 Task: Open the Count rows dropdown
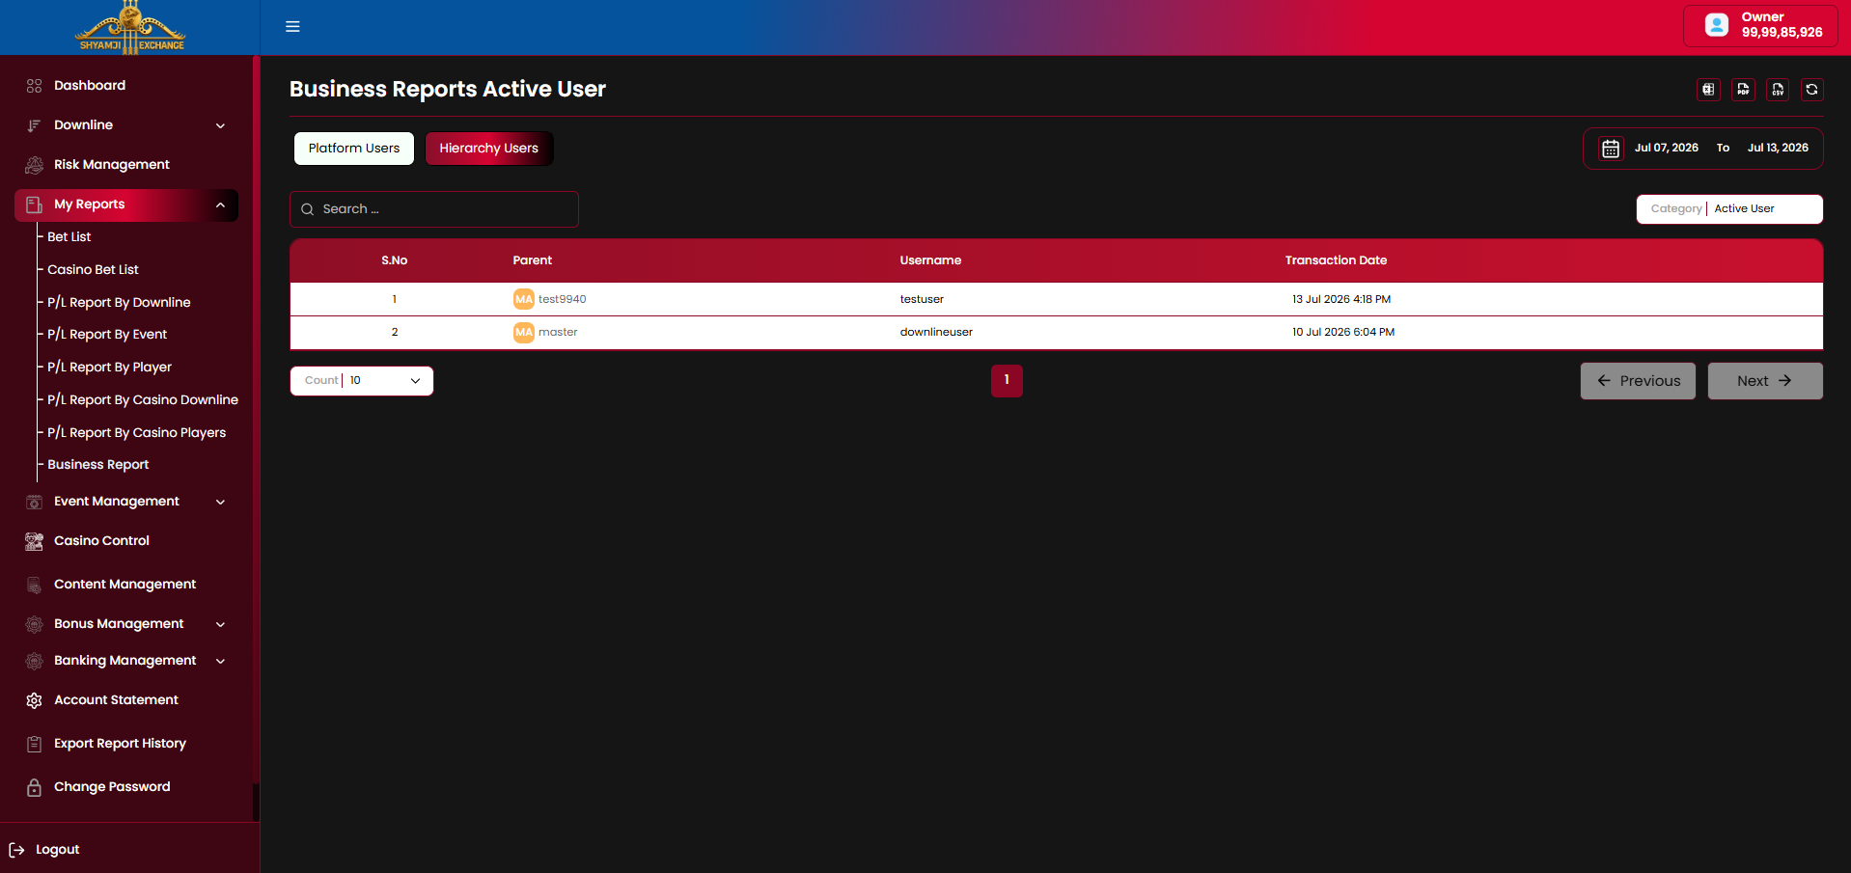362,381
